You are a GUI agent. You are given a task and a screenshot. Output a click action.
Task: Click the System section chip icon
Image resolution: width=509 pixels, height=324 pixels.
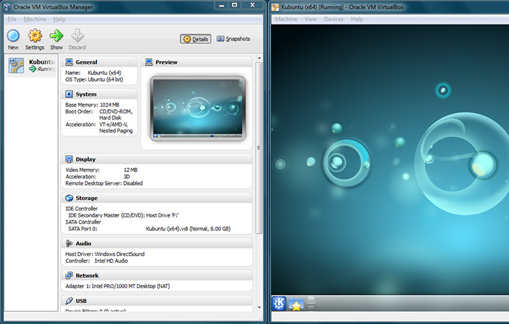[69, 94]
